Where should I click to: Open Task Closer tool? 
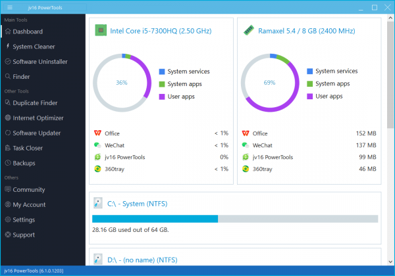click(43, 148)
